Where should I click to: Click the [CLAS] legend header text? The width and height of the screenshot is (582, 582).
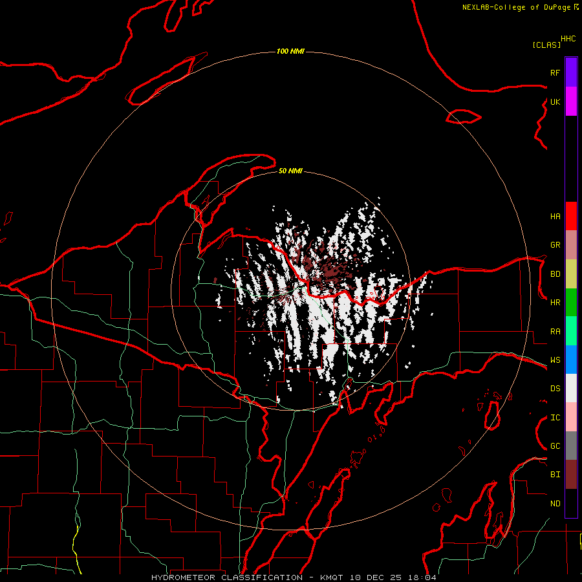pos(546,45)
